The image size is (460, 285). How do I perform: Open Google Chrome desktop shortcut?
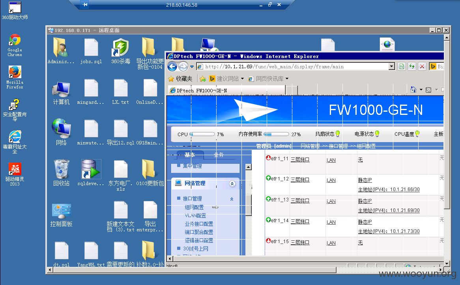click(x=15, y=45)
